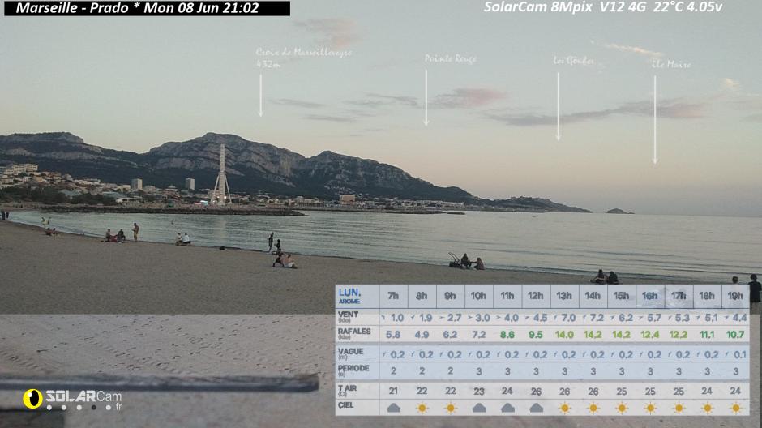Click the cloud icon under 10h
The width and height of the screenshot is (762, 428).
(479, 408)
